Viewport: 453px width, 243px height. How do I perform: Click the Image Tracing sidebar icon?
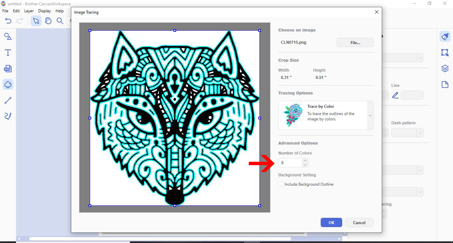tap(8, 85)
